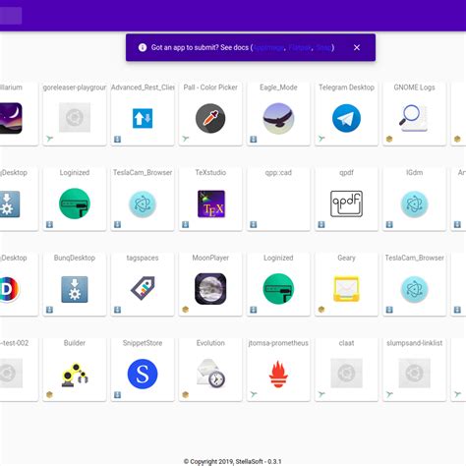Screen dimensions: 466x466
Task: Open the SnippetStore blue S icon
Action: [143, 374]
